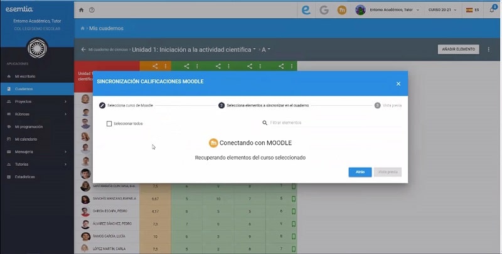The width and height of the screenshot is (502, 254).
Task: Open the three-dot menu beside Añadir elemento
Action: coord(489,49)
